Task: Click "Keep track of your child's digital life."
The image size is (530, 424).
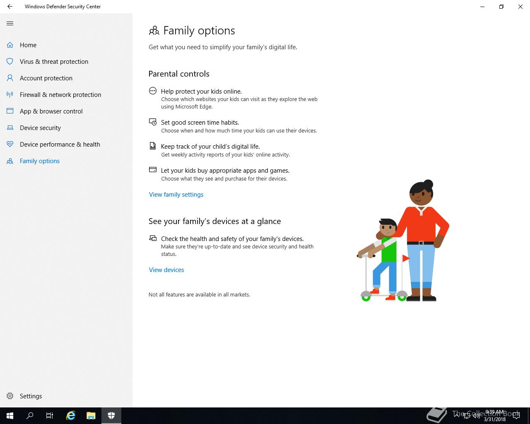Action: pos(210,146)
